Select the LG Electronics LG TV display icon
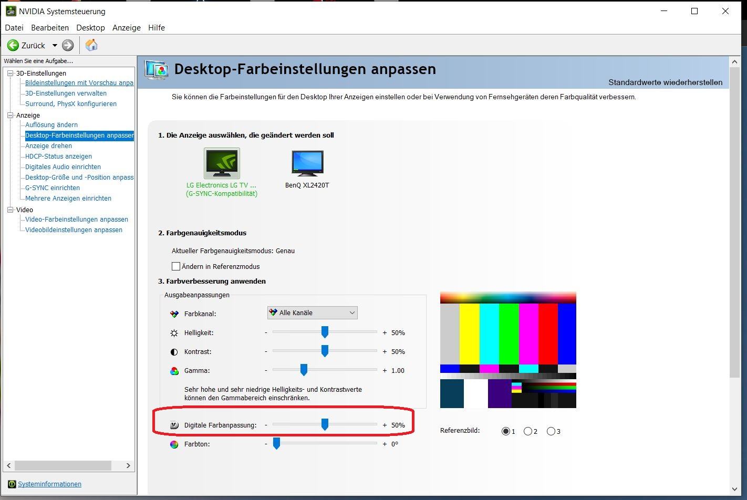The height and width of the screenshot is (500, 747). tap(222, 163)
